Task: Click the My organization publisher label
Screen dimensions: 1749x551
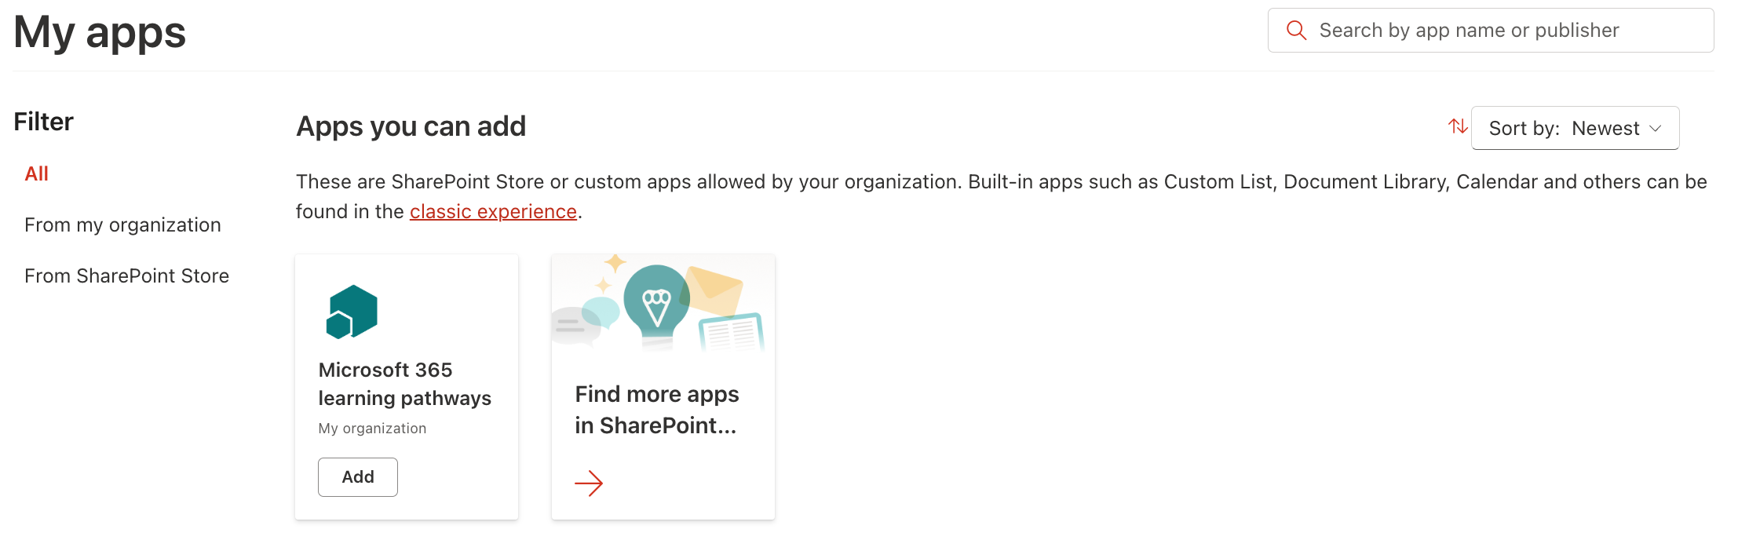Action: 372,429
